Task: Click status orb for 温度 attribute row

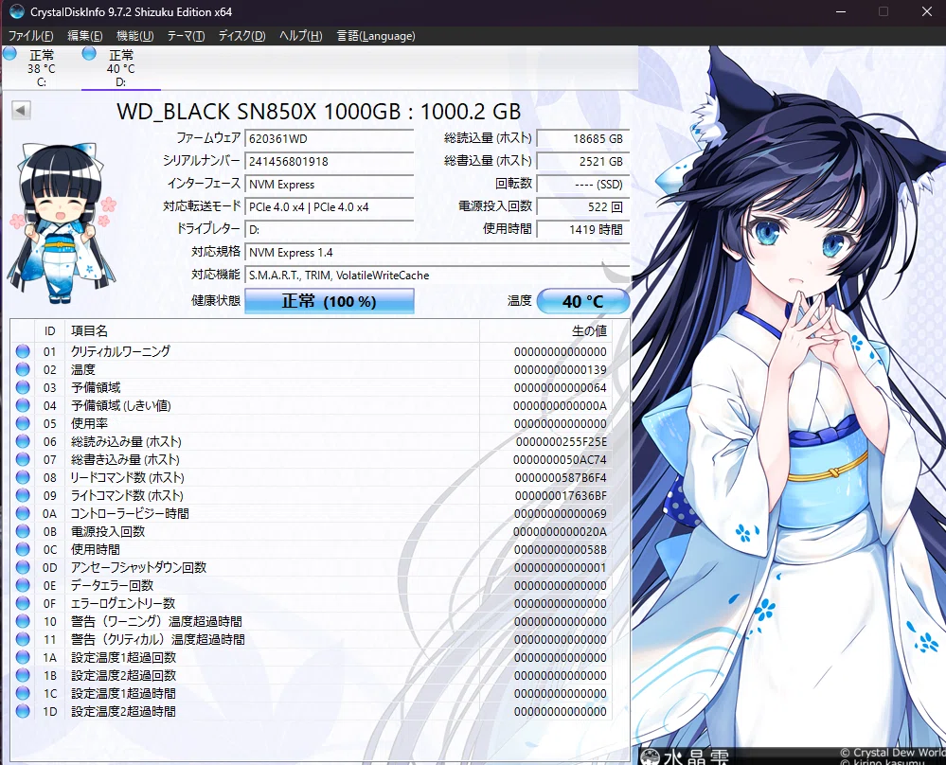Action: coord(23,369)
